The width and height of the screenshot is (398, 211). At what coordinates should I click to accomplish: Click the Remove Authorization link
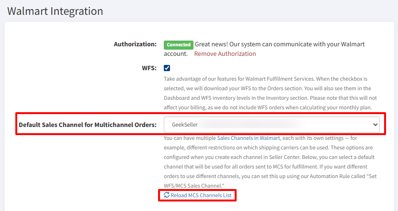click(x=225, y=54)
